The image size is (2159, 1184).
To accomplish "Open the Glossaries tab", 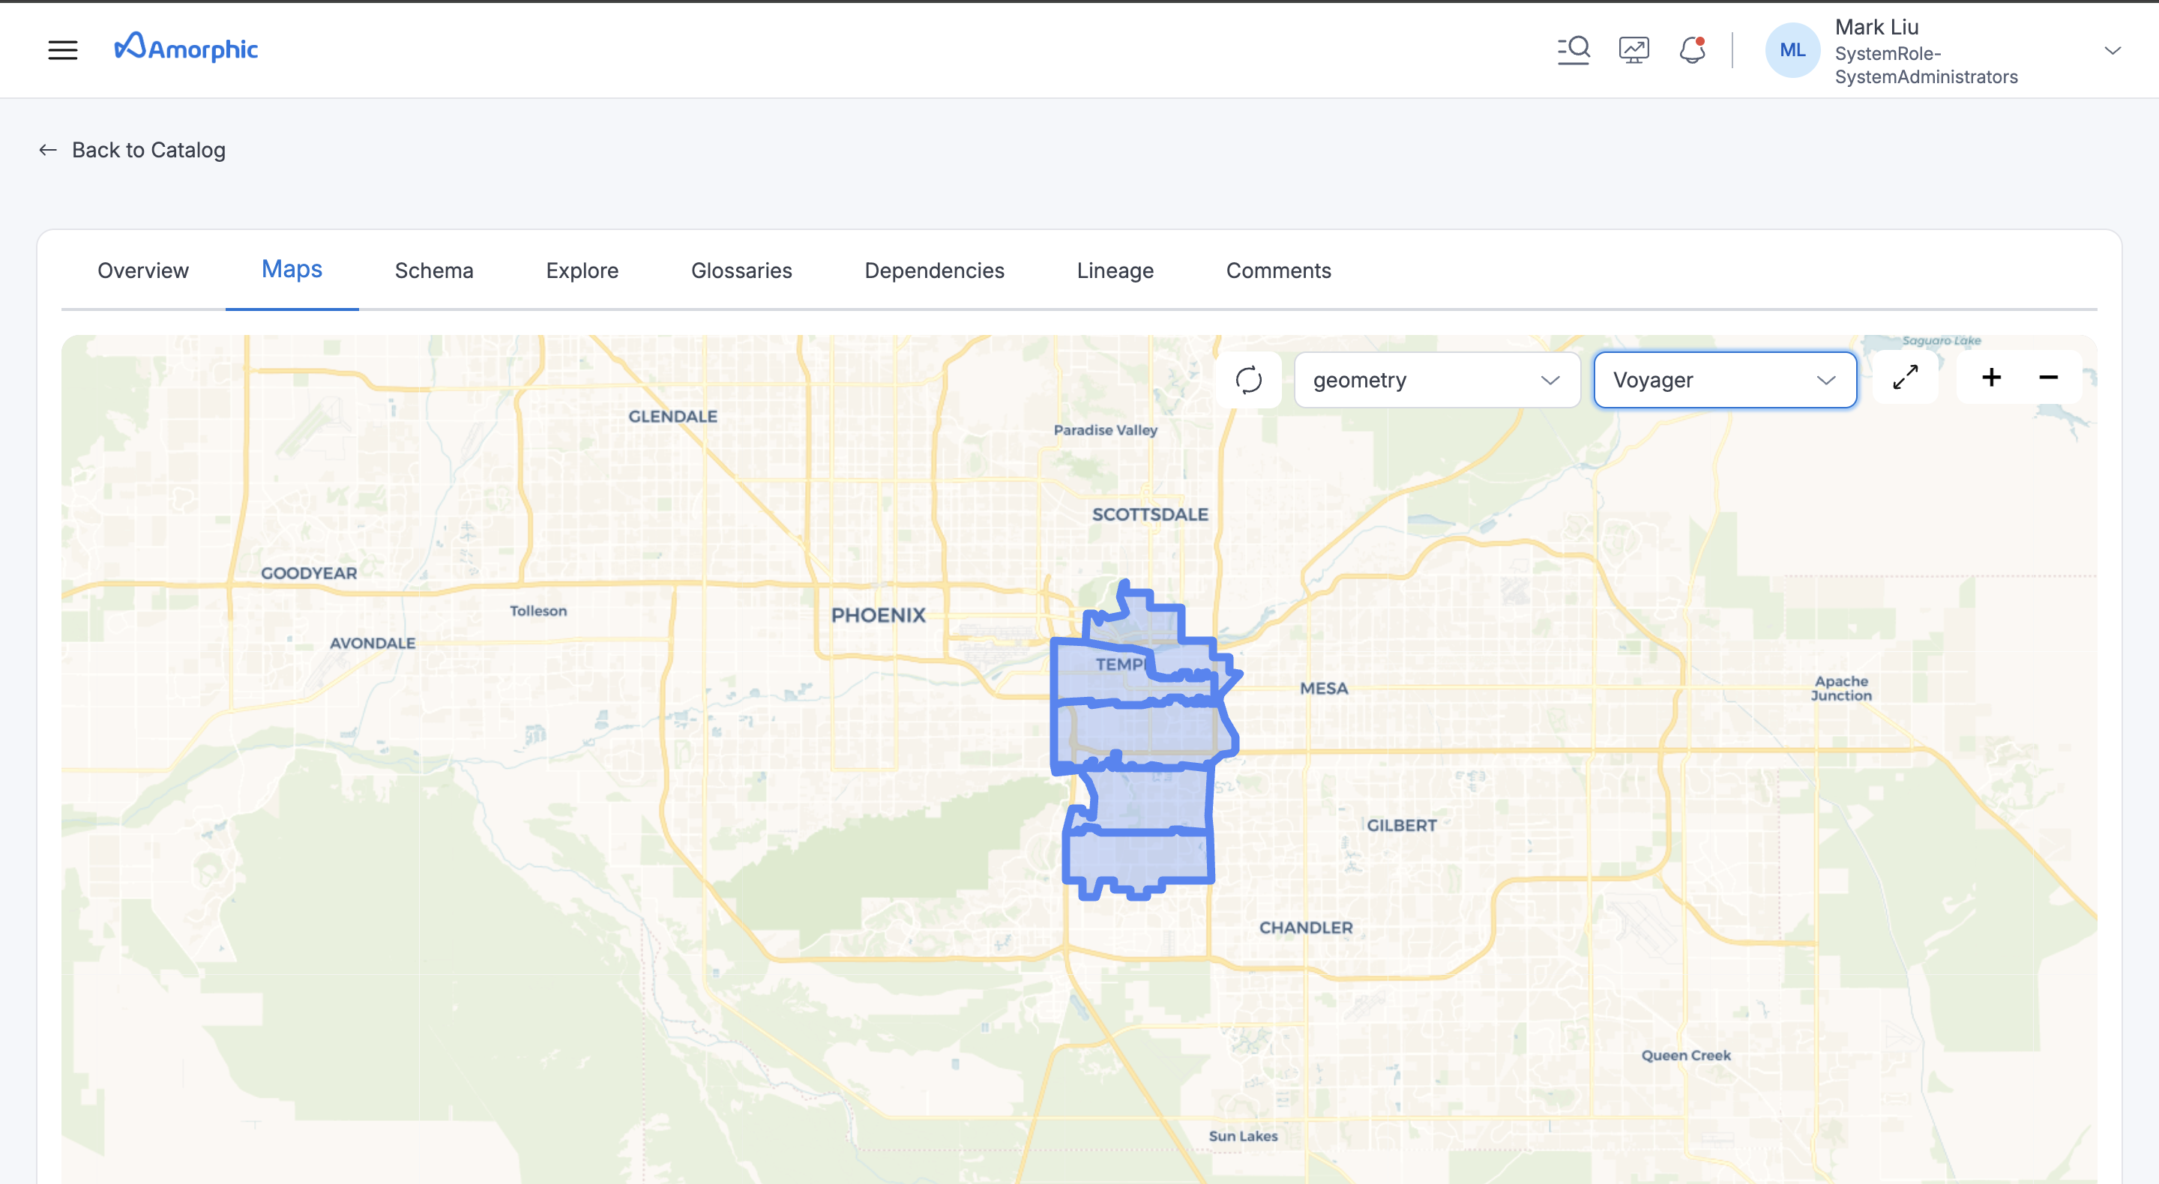I will tap(741, 271).
